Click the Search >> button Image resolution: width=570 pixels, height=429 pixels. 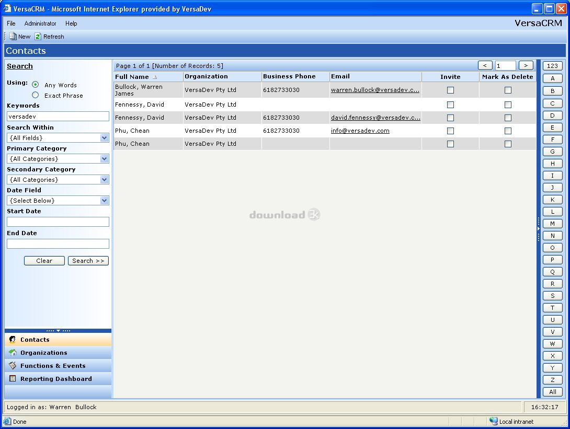coord(88,261)
